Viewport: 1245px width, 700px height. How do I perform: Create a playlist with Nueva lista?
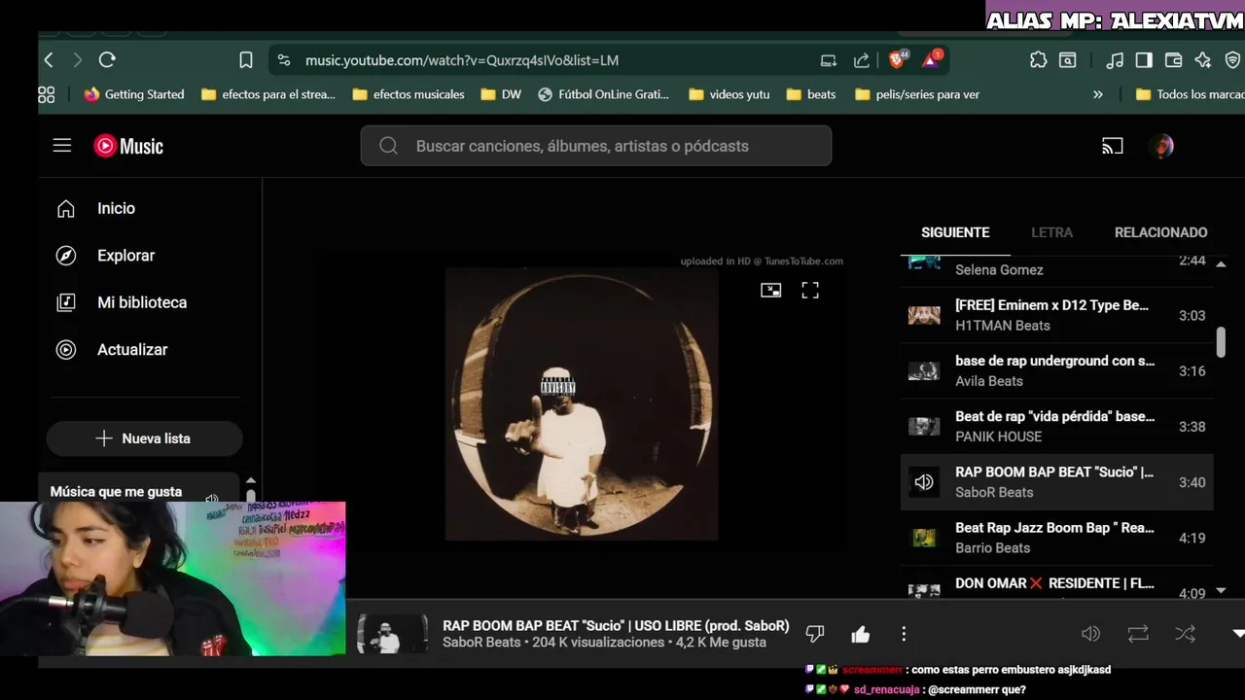click(x=144, y=438)
